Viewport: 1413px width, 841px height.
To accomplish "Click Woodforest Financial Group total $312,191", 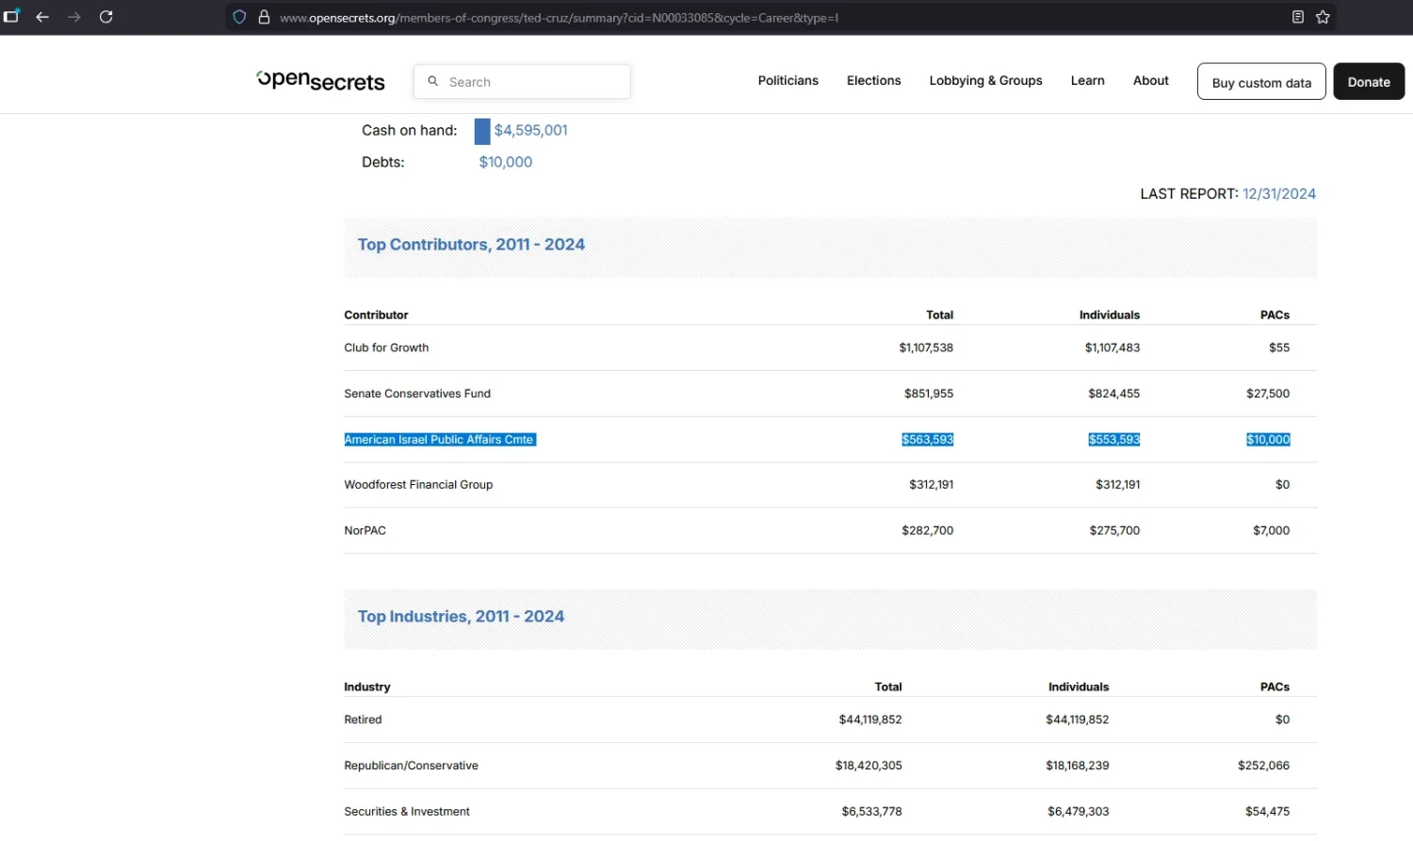I will coord(932,485).
